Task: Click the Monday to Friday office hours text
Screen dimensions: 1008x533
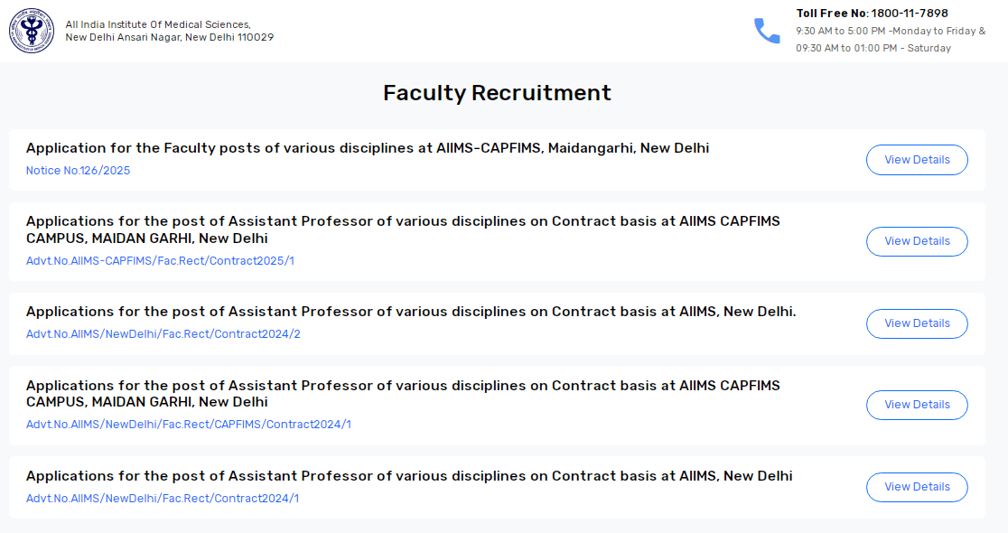Action: point(891,31)
